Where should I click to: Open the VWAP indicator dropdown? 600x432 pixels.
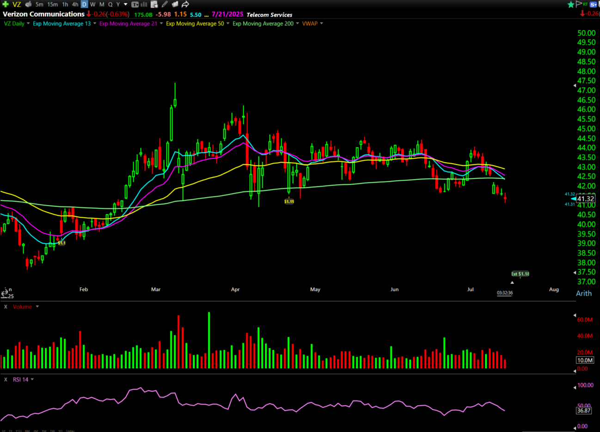pos(321,24)
